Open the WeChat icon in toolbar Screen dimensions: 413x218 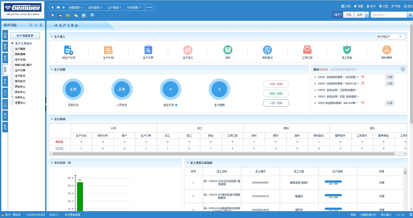tap(76, 15)
